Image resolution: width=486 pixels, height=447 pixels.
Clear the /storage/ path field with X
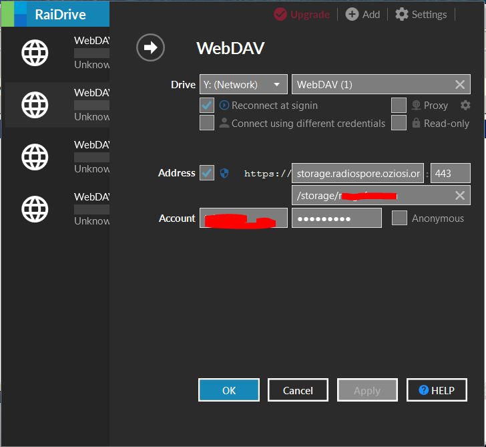(460, 195)
